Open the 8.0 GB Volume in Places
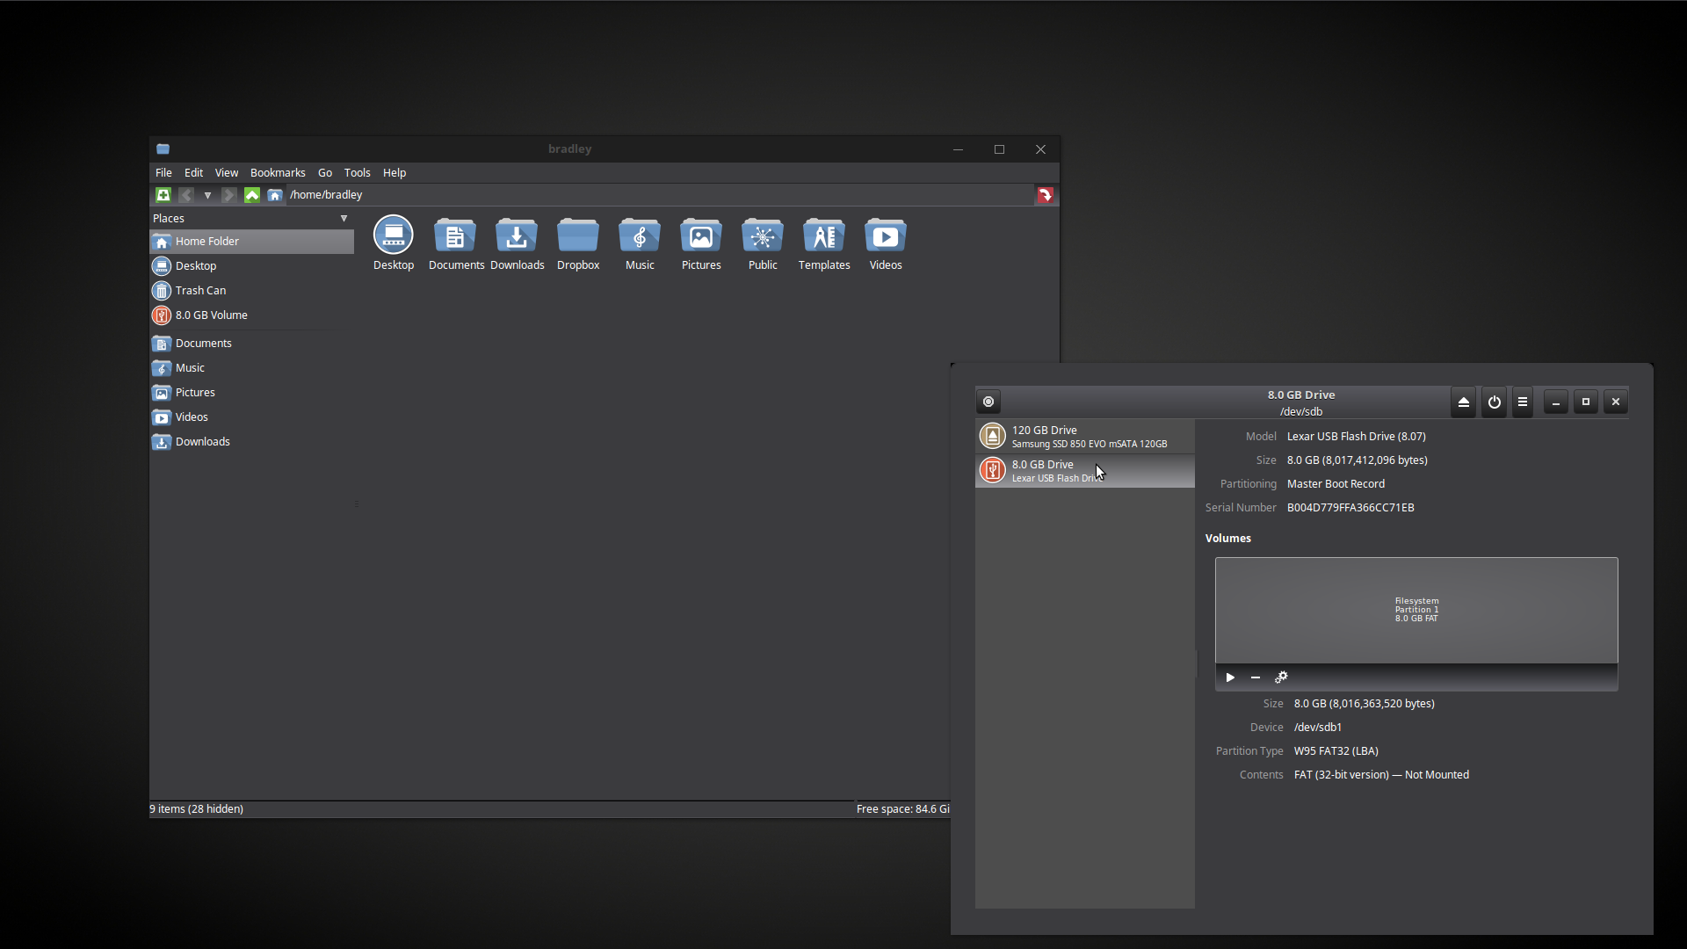This screenshot has height=949, width=1687. click(211, 315)
